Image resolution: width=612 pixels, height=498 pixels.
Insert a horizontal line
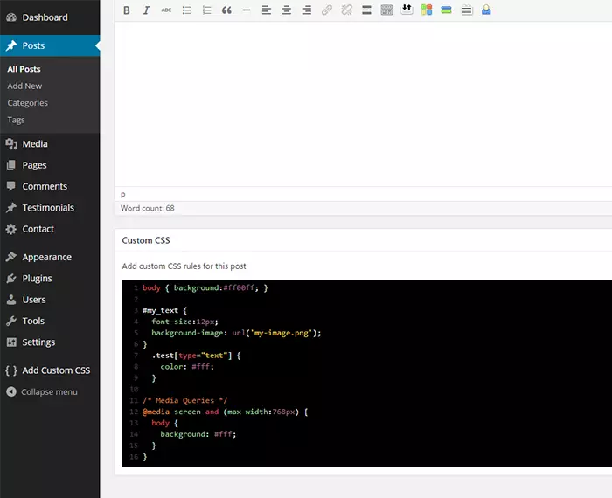click(x=247, y=10)
